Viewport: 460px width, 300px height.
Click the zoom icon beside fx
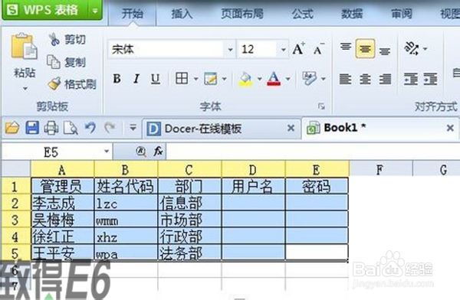(x=141, y=152)
